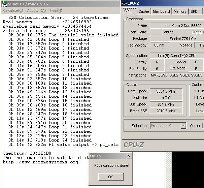The height and width of the screenshot is (188, 204).
Task: Click the Code Name field Conroe
Action: pyautogui.click(x=168, y=32)
